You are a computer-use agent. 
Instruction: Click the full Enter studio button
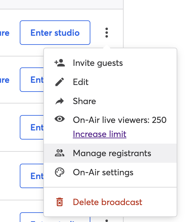click(x=55, y=33)
